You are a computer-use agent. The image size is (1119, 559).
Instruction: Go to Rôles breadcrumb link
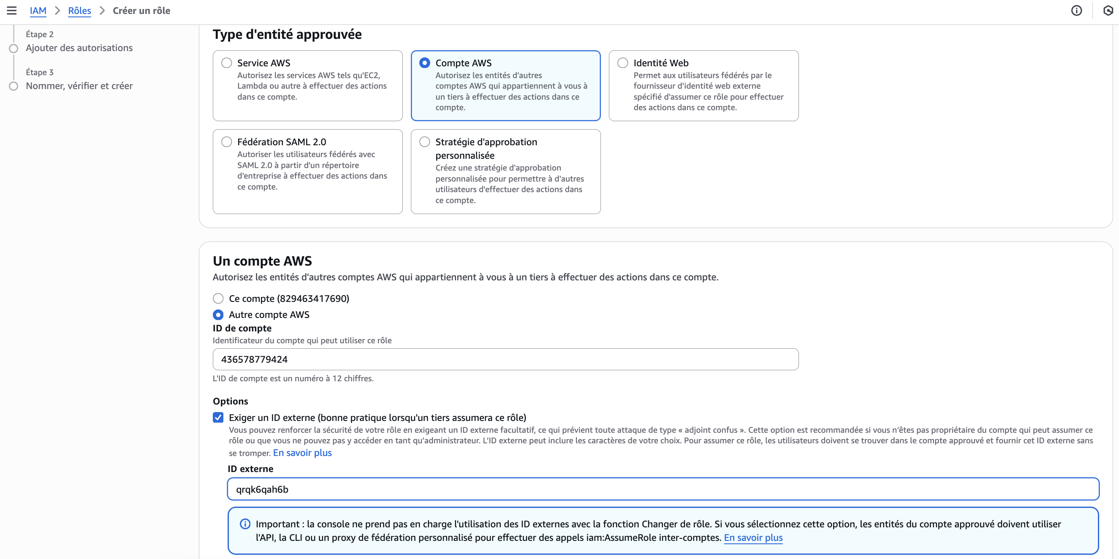pos(79,11)
